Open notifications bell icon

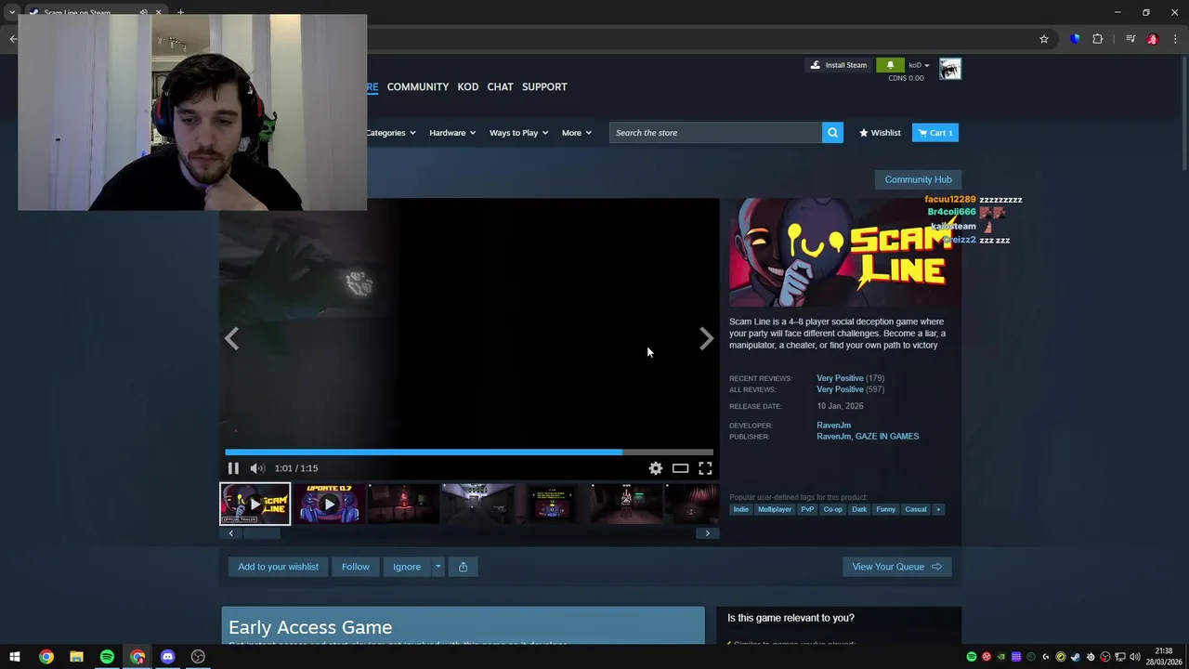890,65
